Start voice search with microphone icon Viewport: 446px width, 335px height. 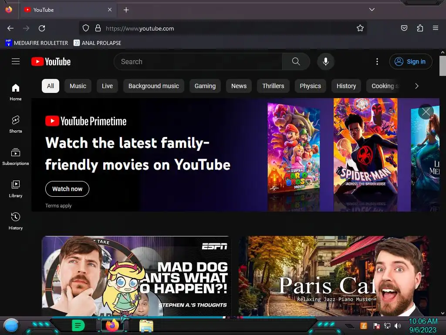326,62
